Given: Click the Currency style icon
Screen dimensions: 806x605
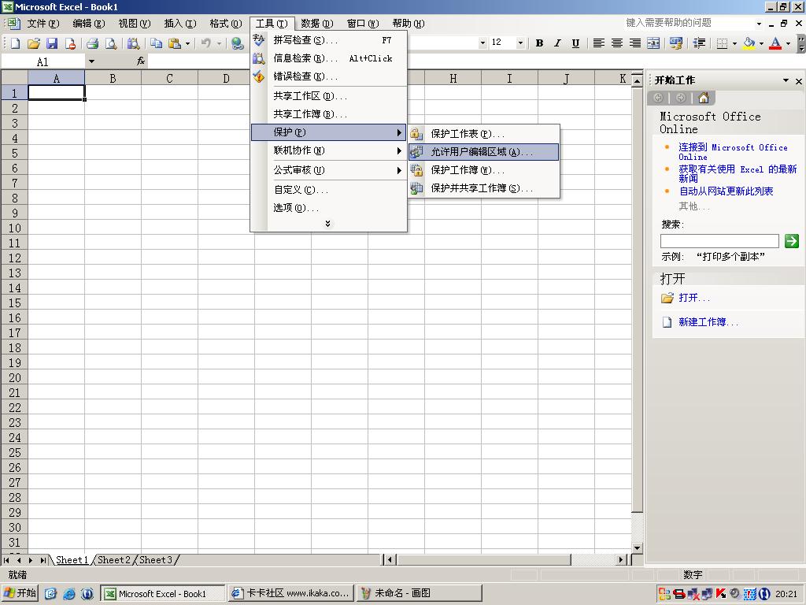Looking at the screenshot, I should point(675,43).
